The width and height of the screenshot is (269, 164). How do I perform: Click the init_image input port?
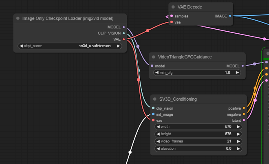coord(153,114)
